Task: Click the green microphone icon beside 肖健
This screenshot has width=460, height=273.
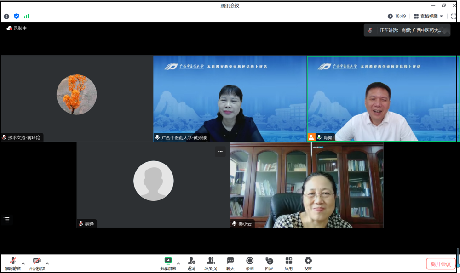Action: [319, 137]
